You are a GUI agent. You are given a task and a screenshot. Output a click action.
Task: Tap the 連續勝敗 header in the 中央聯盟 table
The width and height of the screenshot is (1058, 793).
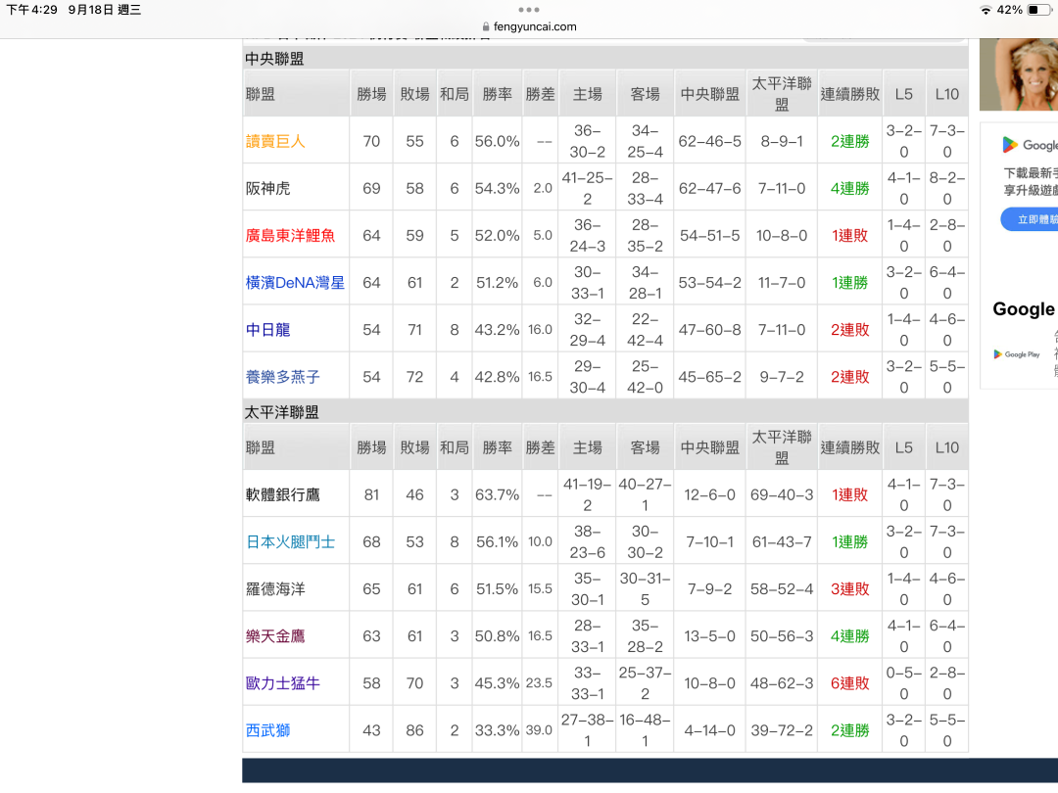(850, 94)
